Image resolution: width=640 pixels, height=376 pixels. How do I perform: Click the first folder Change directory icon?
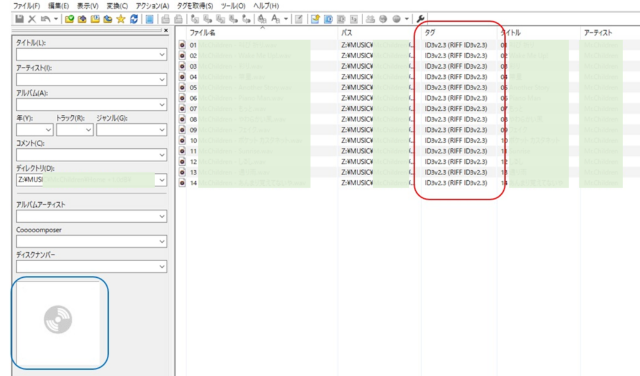69,19
